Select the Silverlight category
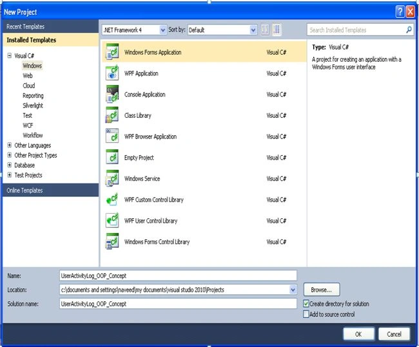 pos(33,106)
